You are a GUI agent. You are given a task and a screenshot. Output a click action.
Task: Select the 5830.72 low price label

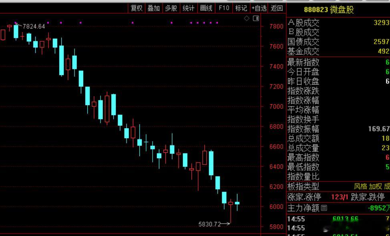click(x=210, y=224)
